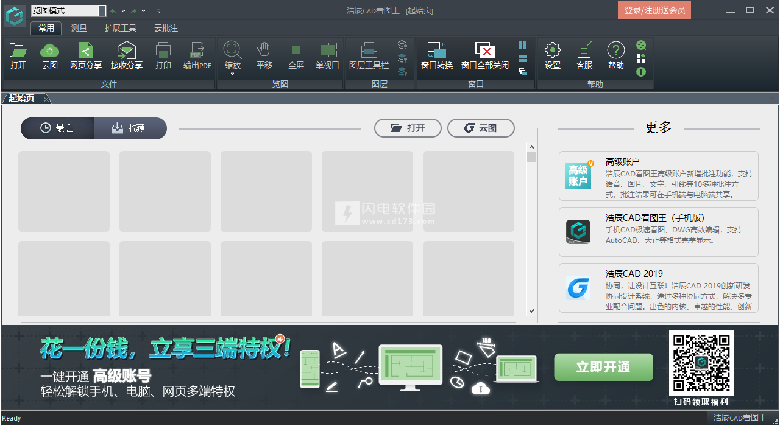Open the quick access toolbar customize menu

158,11
